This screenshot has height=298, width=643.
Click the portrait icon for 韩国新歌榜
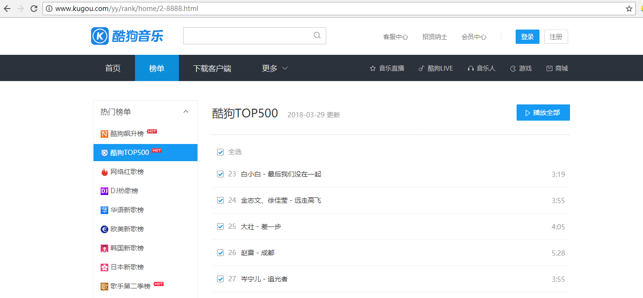click(104, 248)
